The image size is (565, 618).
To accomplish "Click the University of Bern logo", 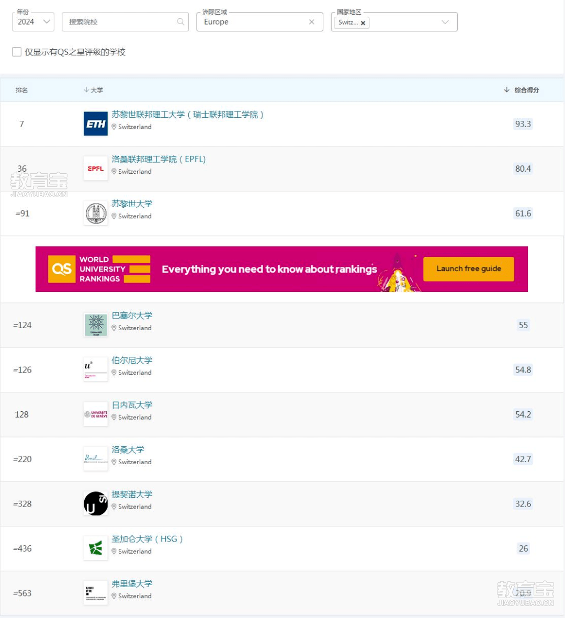I will (x=95, y=369).
